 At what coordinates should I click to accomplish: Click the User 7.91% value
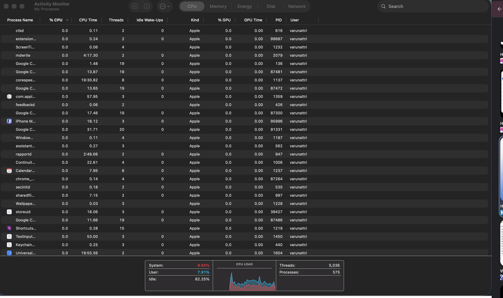tap(203, 272)
